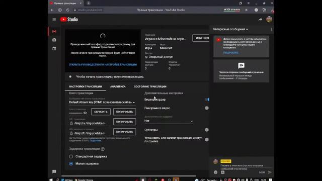
Task: Click the stream preview thumbnail area
Action: click(103, 51)
